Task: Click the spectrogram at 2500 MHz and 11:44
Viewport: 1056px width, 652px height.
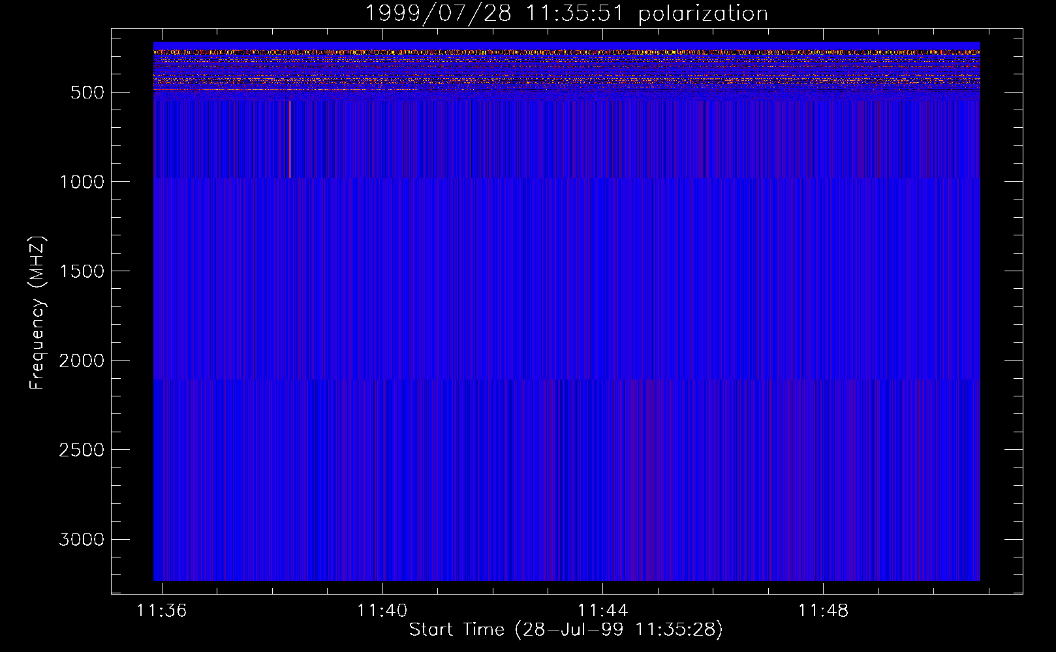Action: tap(602, 449)
